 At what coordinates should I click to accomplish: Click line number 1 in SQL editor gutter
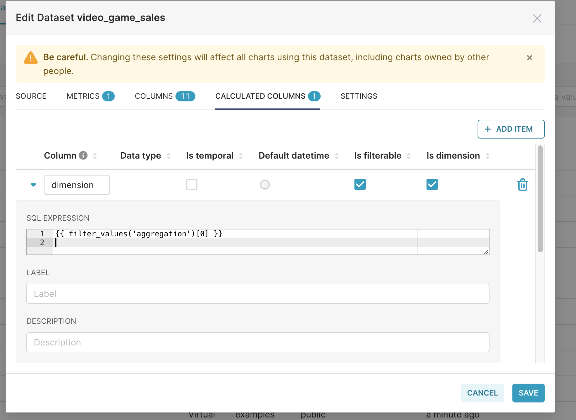pos(42,234)
